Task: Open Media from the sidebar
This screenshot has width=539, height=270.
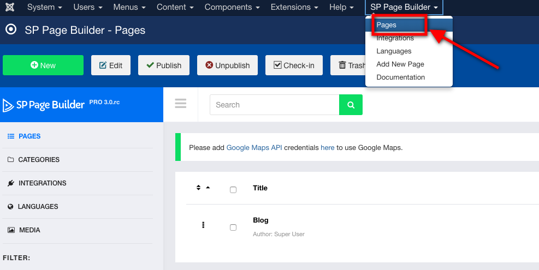Action: (x=29, y=230)
